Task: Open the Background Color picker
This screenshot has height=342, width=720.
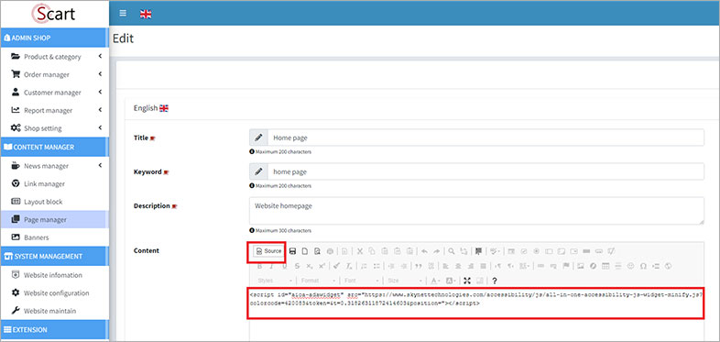Action: click(451, 281)
